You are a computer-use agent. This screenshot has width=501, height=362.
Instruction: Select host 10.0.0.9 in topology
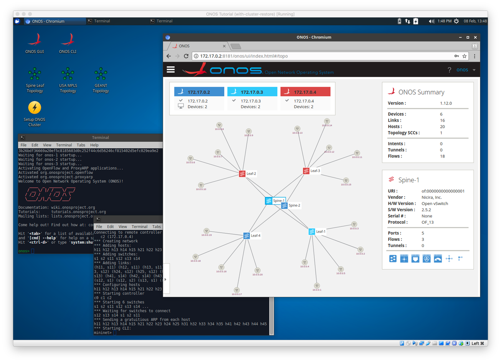[x=249, y=131]
